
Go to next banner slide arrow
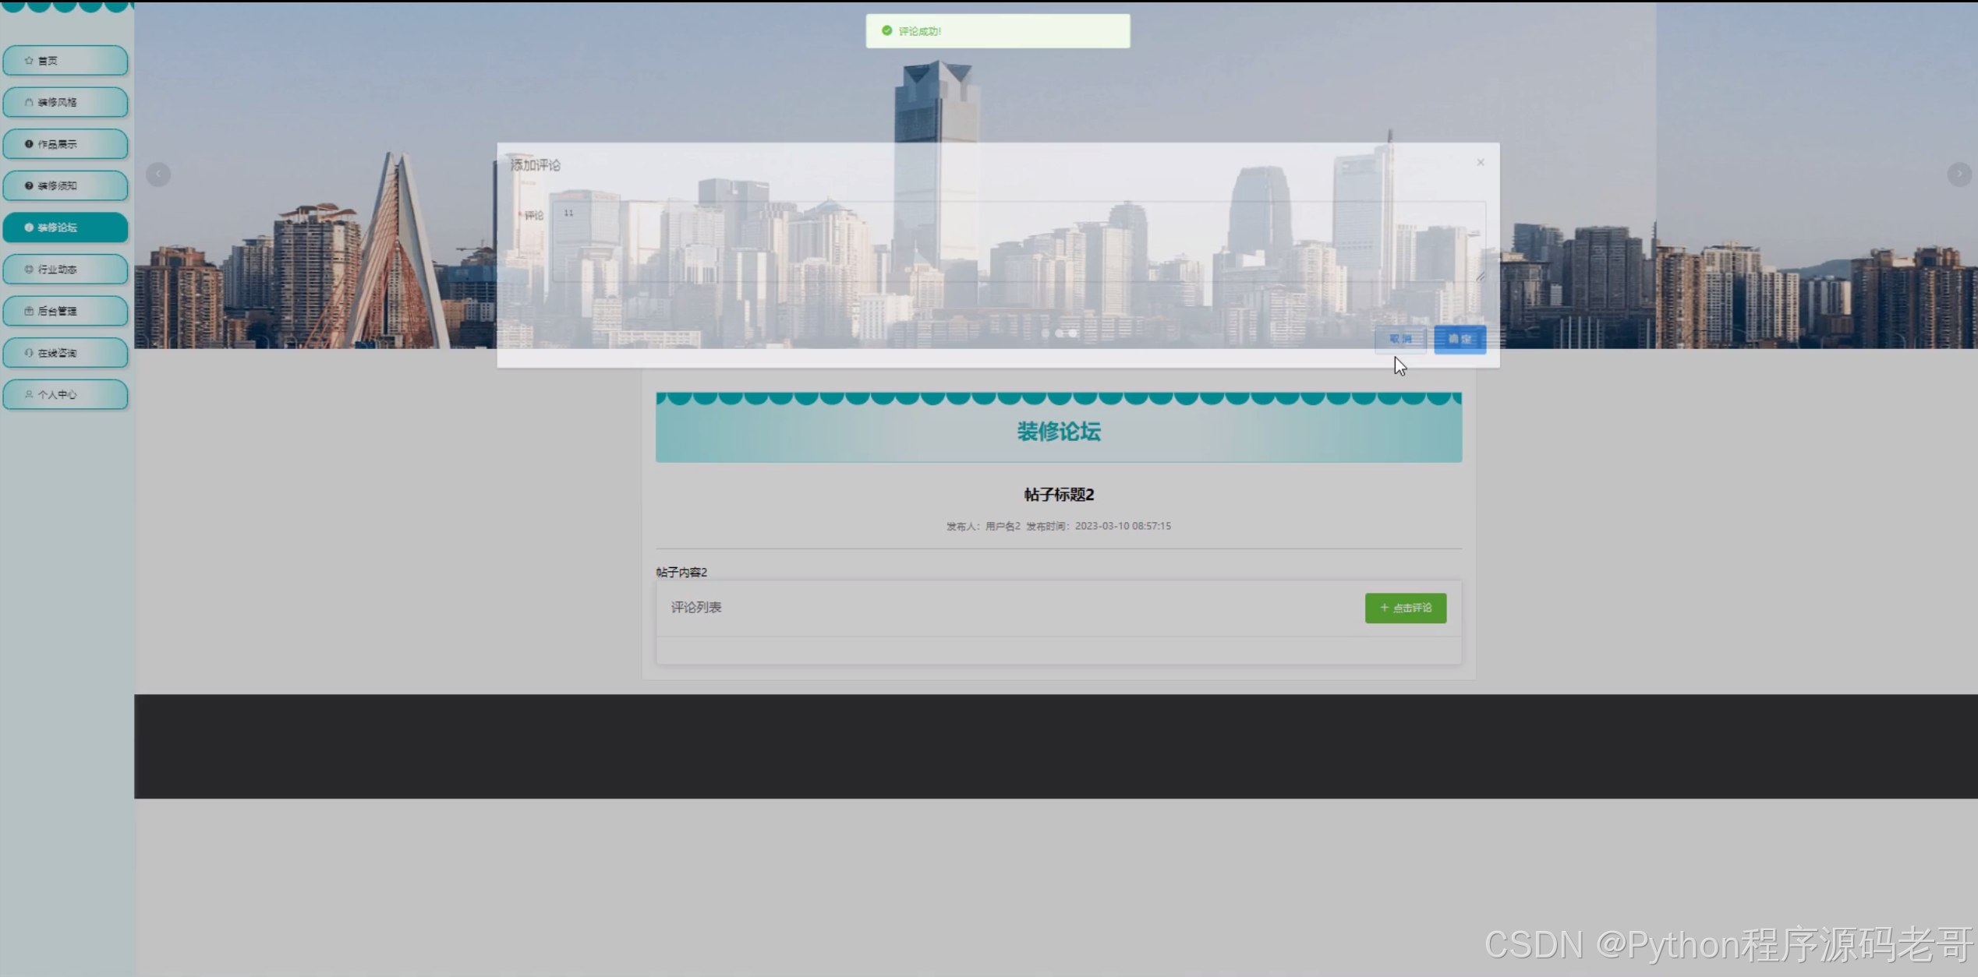(1959, 174)
